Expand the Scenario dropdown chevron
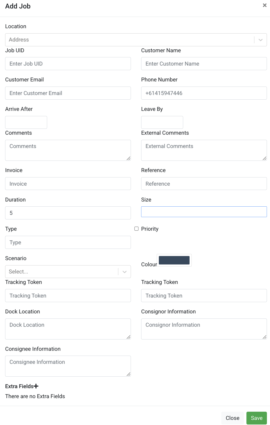Image resolution: width=270 pixels, height=425 pixels. (124, 271)
